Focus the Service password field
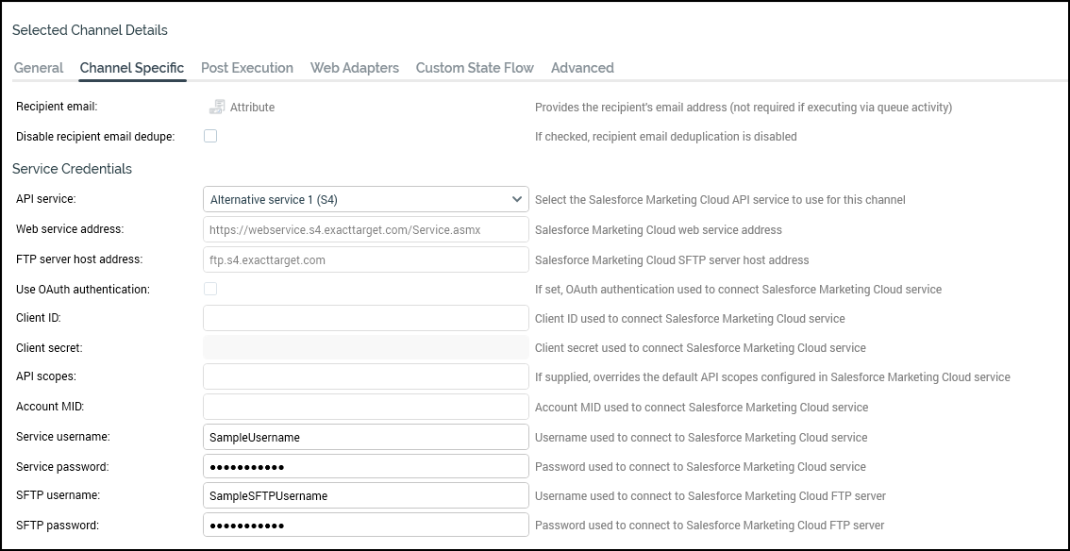The height and width of the screenshot is (551, 1070). pos(365,466)
